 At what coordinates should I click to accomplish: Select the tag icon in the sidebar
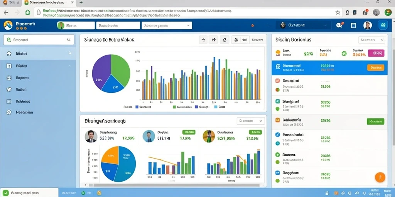click(x=9, y=89)
